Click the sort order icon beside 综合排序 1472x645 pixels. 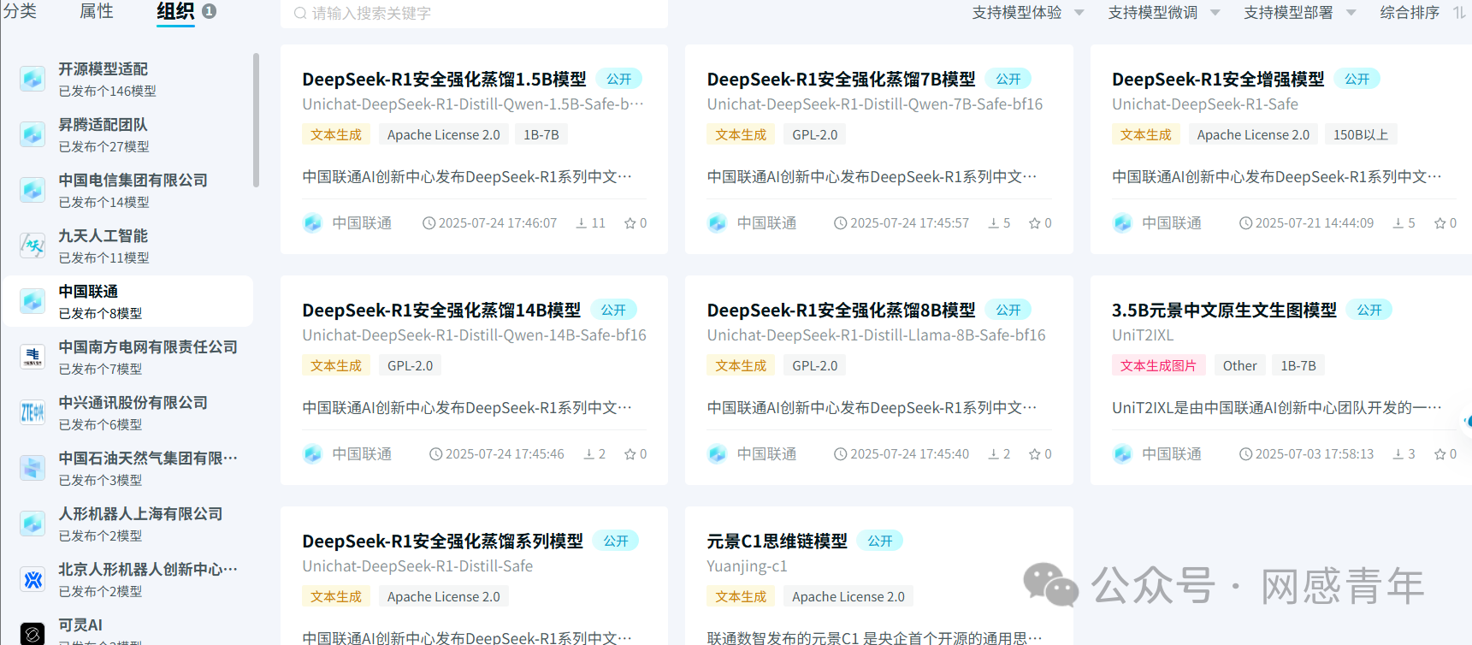click(1459, 13)
